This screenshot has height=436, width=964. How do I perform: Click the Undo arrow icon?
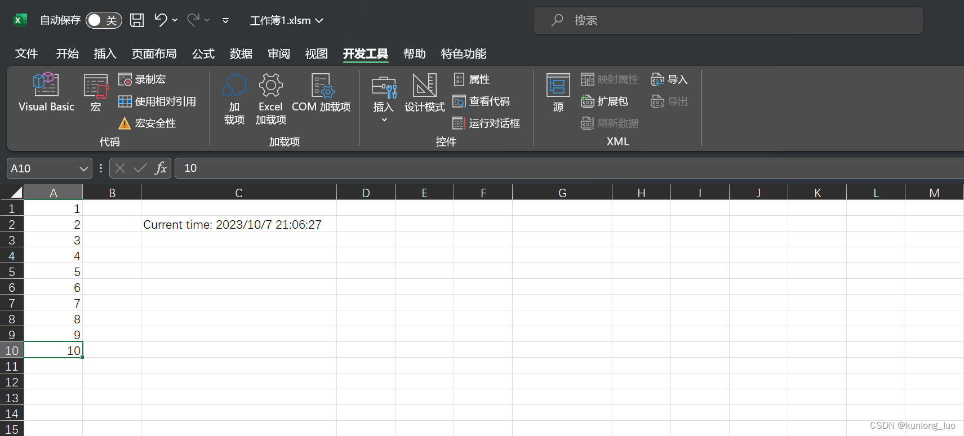161,20
